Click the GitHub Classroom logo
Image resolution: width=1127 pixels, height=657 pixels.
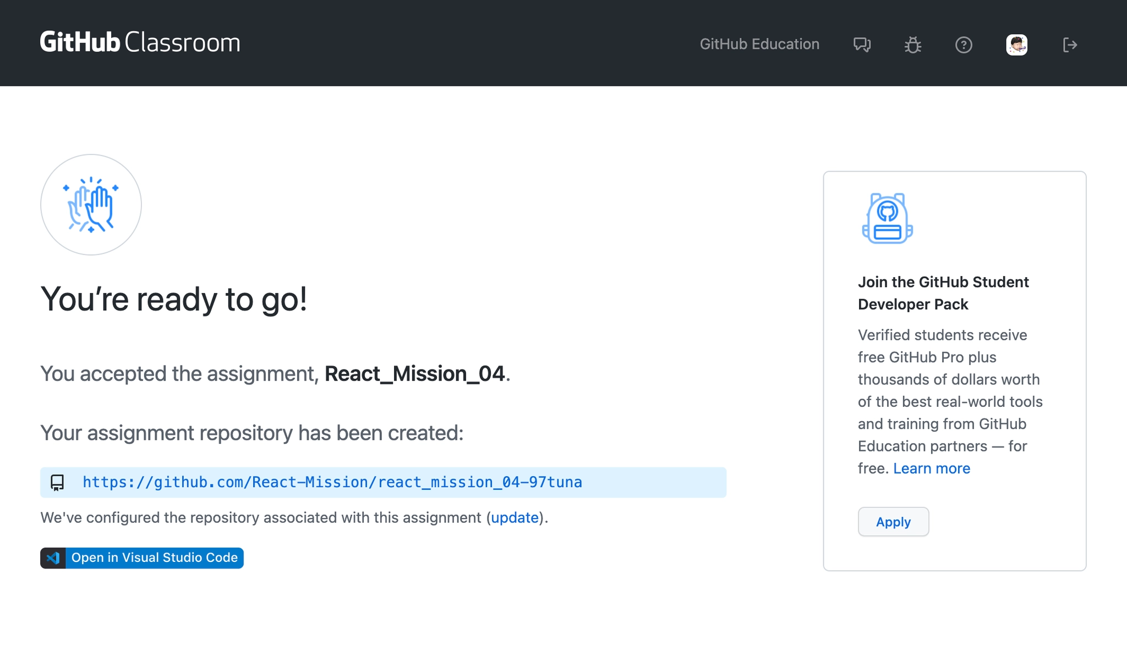[x=140, y=43]
